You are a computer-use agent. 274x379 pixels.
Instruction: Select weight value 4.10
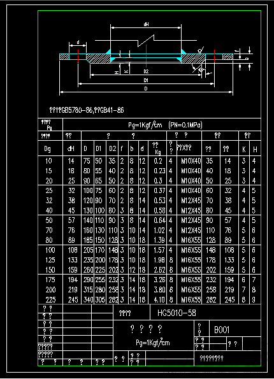click(159, 300)
